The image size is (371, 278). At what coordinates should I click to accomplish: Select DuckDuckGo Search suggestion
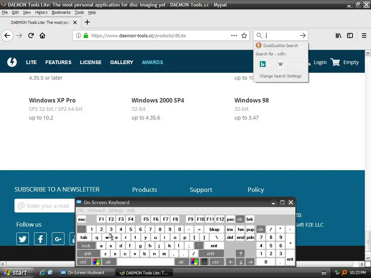(281, 46)
